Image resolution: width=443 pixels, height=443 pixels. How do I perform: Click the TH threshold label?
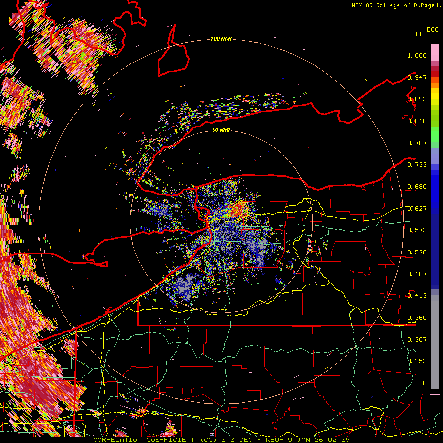tap(423, 383)
